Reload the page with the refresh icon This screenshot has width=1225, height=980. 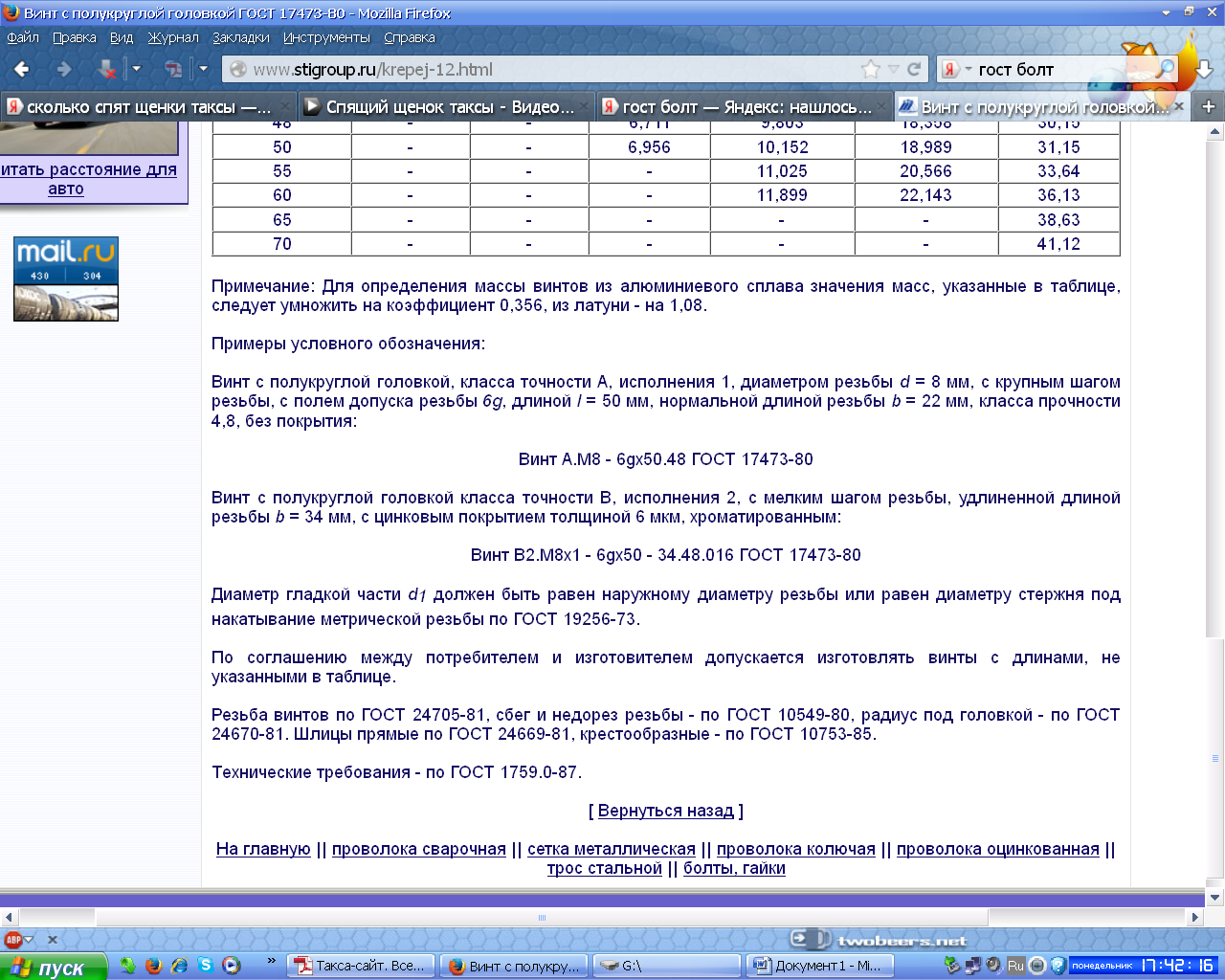(915, 69)
